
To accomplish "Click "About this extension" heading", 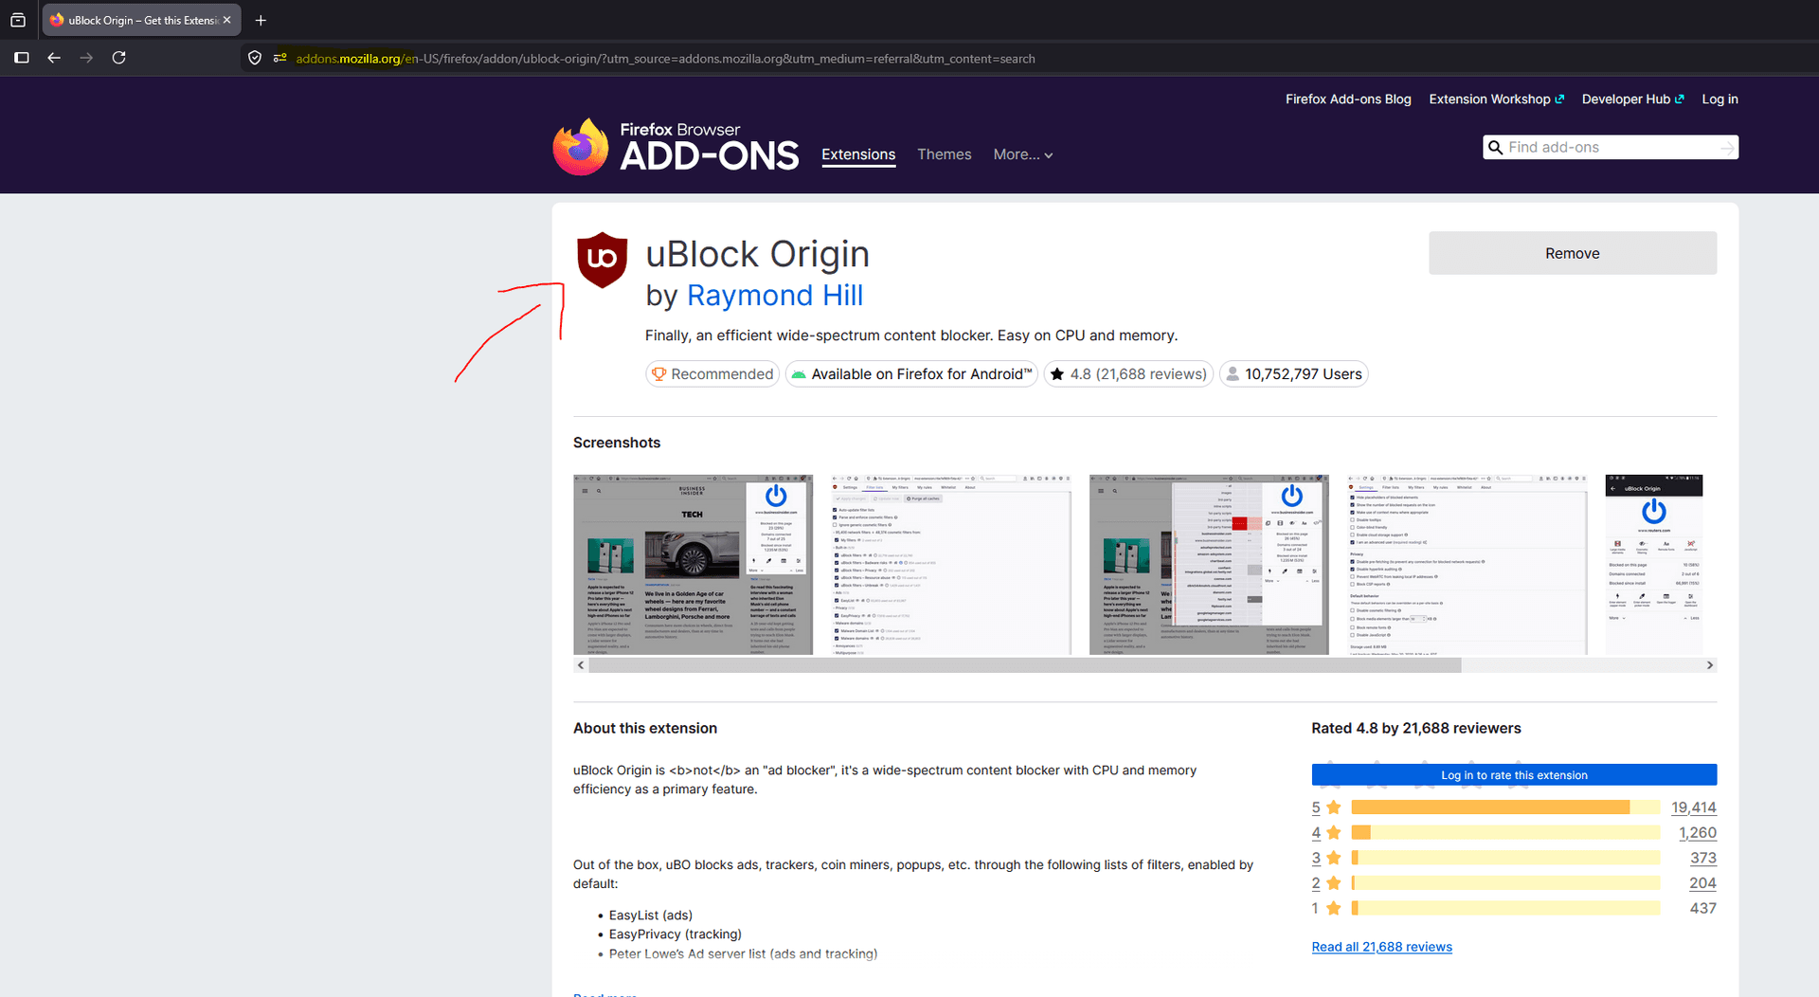I will [x=645, y=728].
